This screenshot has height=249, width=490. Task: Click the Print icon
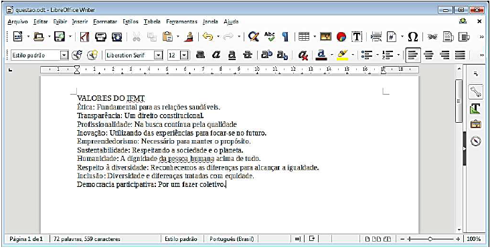[x=101, y=37]
